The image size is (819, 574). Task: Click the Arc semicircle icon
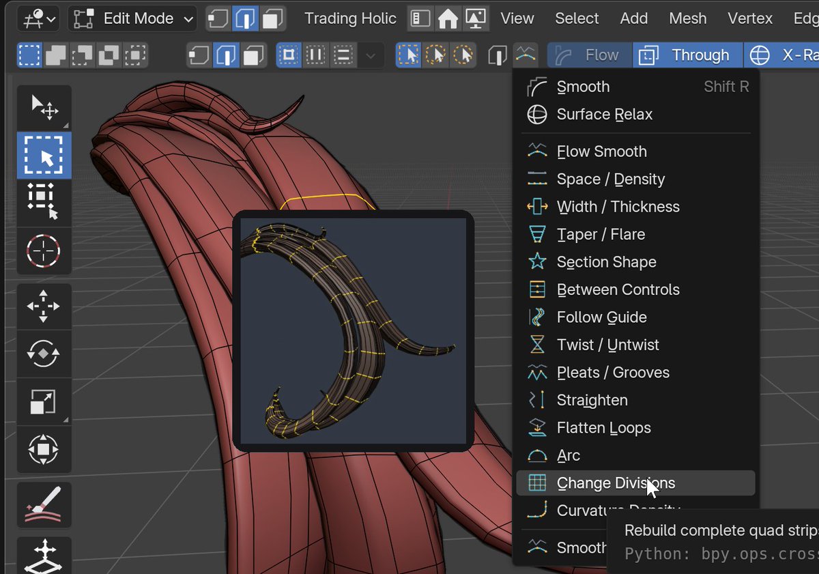(x=538, y=455)
